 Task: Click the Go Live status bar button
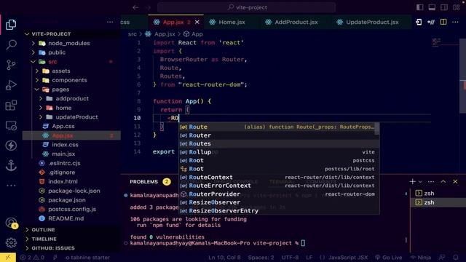[x=389, y=258]
